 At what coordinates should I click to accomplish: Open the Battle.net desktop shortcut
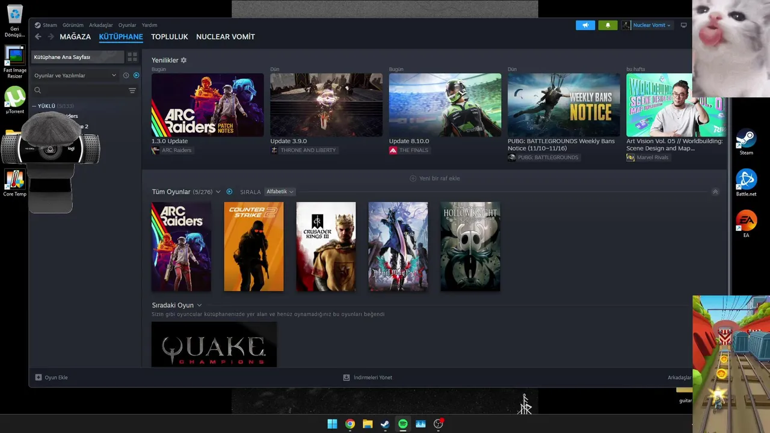click(x=746, y=183)
